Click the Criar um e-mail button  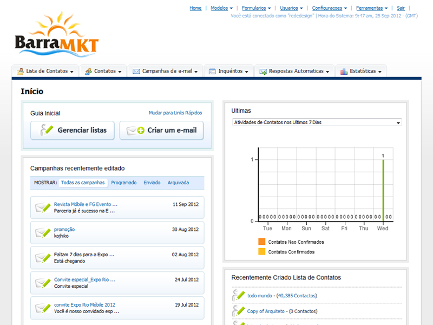pyautogui.click(x=161, y=130)
